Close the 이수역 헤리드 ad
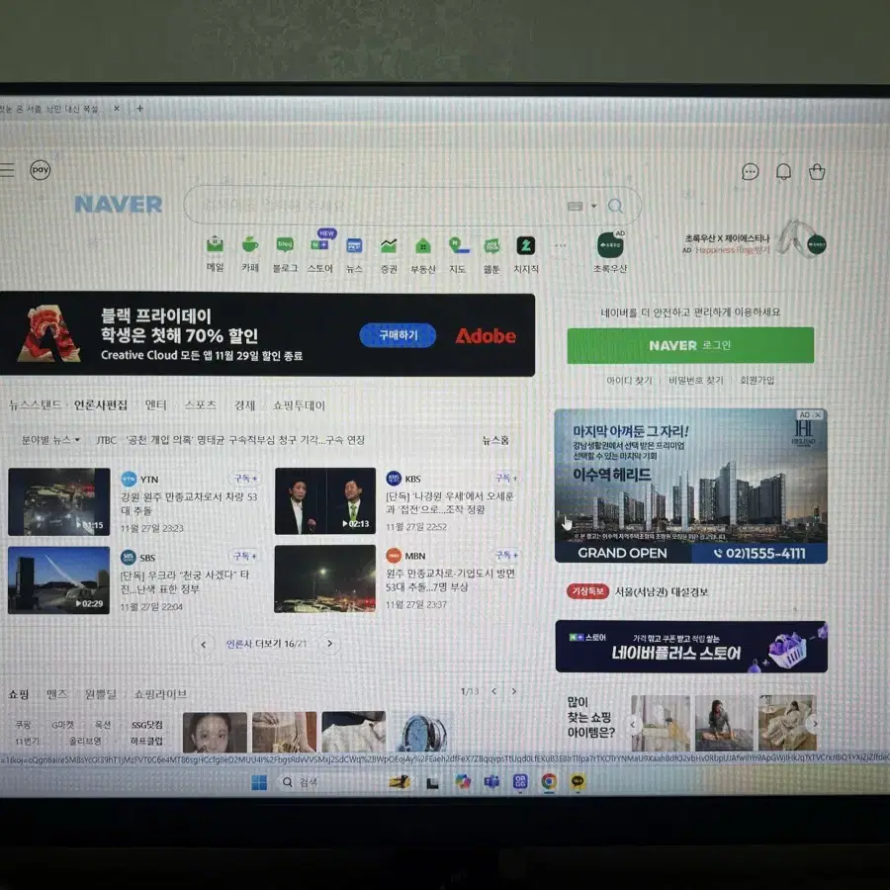890x890 pixels. point(818,415)
